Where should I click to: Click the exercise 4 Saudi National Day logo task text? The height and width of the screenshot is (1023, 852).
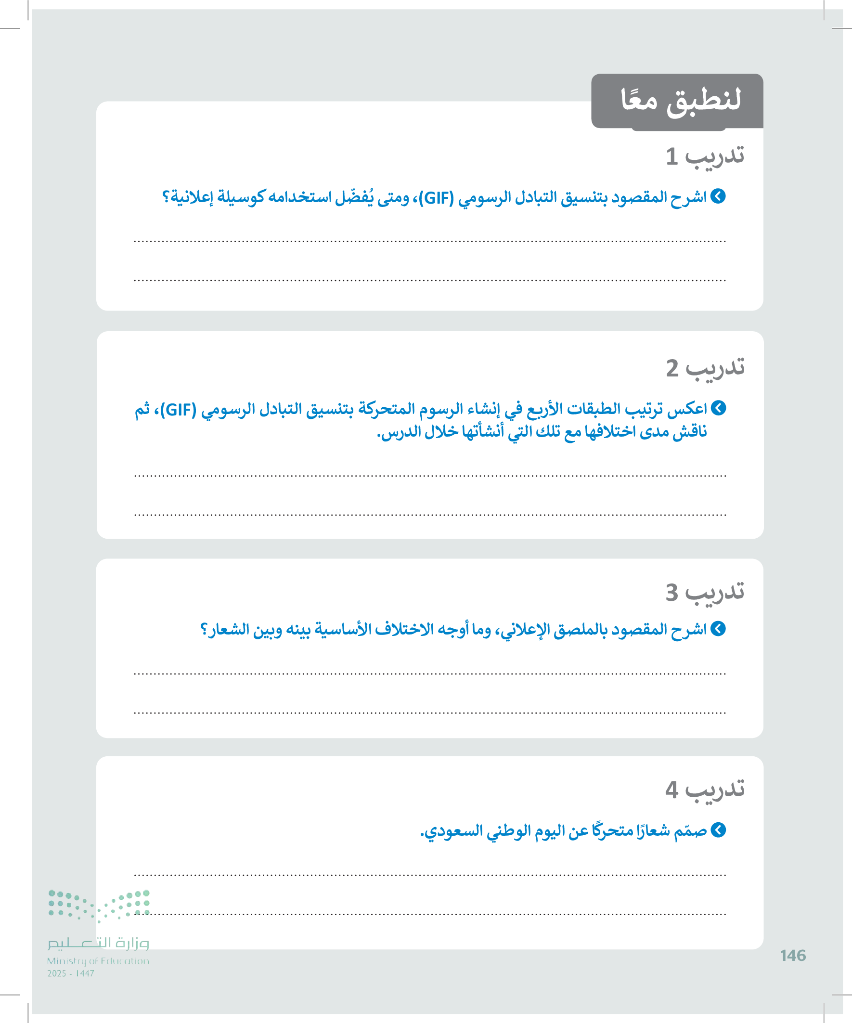point(563,830)
